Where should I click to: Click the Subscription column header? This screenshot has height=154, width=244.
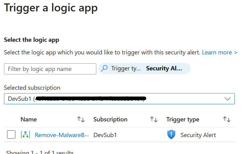click(x=110, y=119)
